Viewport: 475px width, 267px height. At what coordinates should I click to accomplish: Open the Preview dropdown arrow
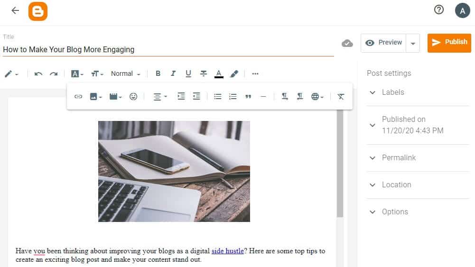(412, 43)
